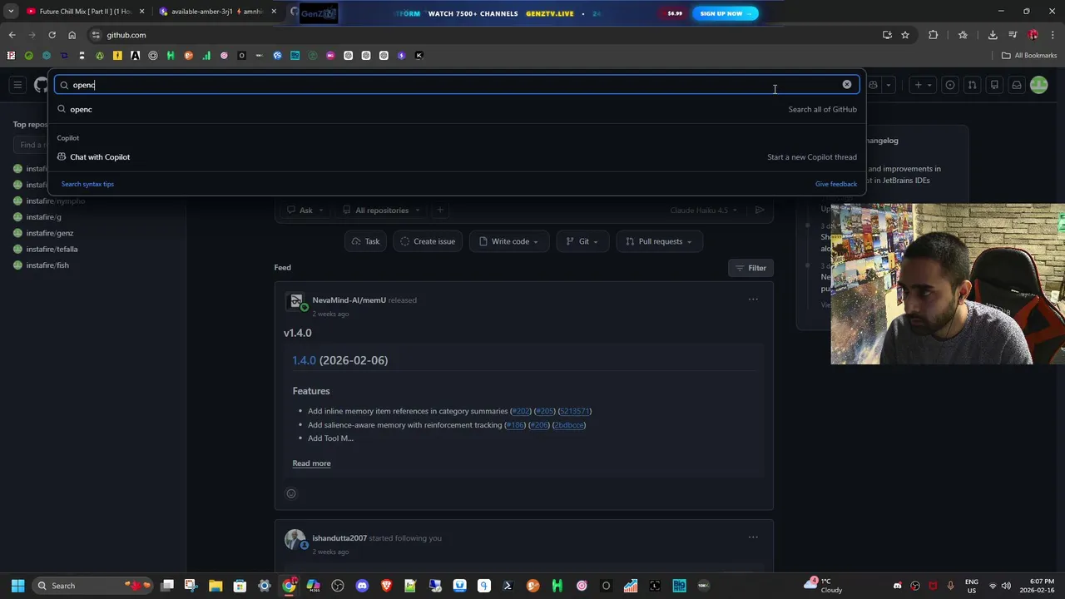Open the notifications inbox icon
The image size is (1065, 599).
(1016, 85)
